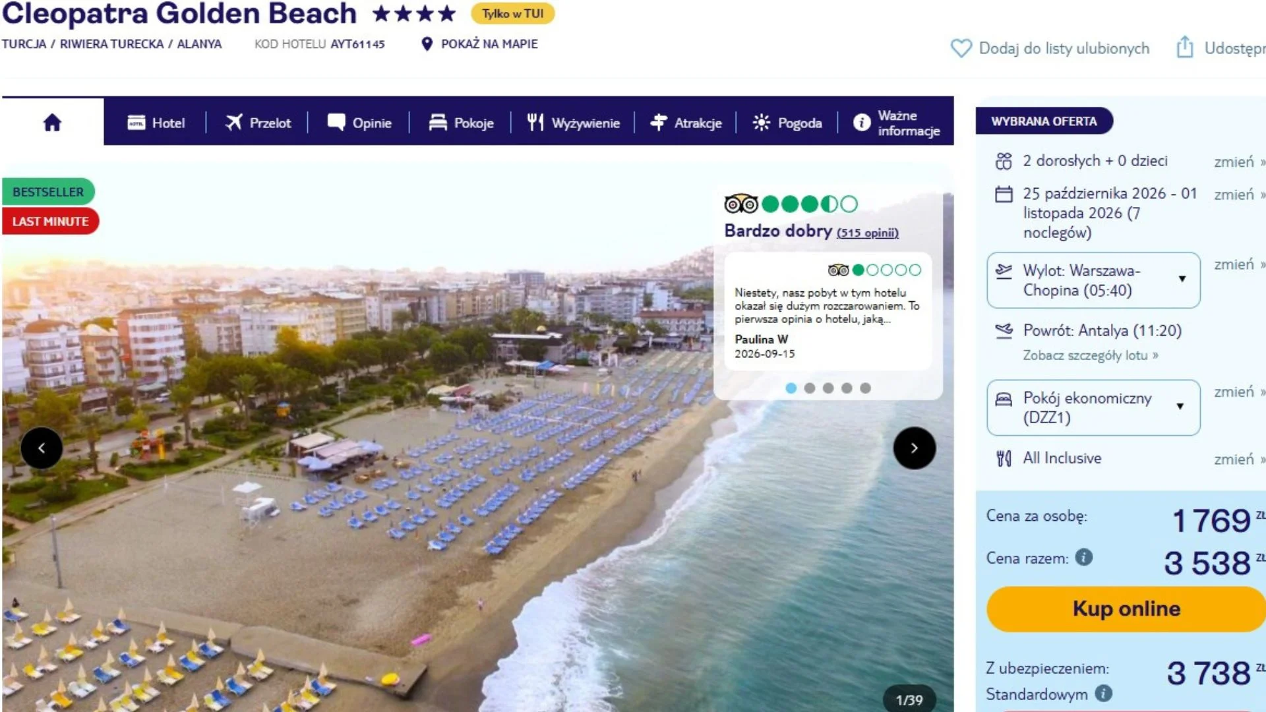Click the heart favorites icon
The image size is (1266, 712).
(961, 48)
